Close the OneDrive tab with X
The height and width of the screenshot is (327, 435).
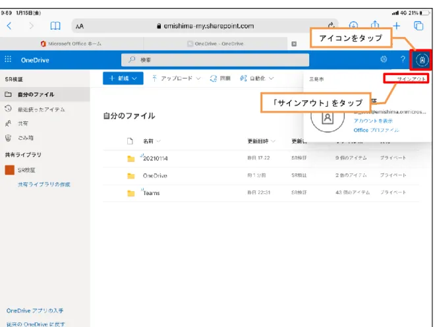(294, 44)
